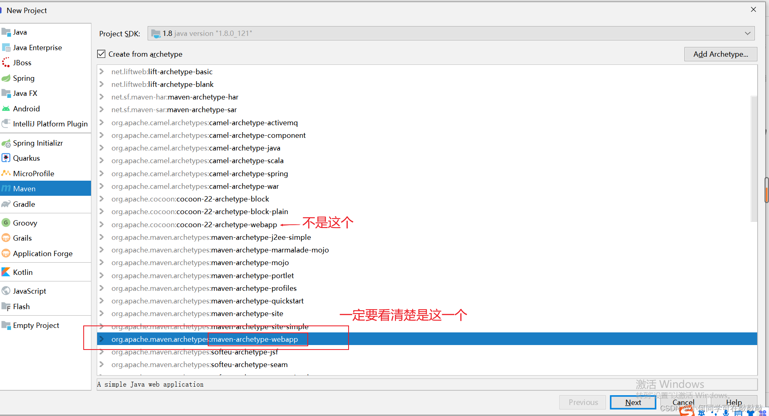Select the MicroProfile framework icon

(6, 173)
